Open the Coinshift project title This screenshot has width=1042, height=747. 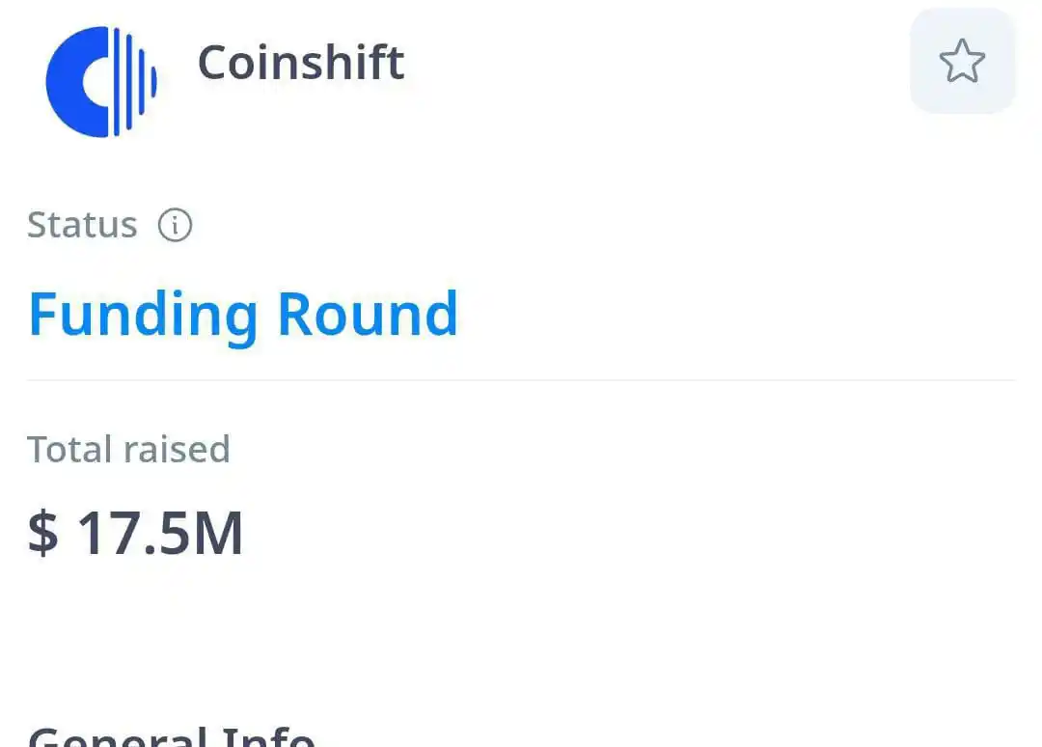(x=301, y=63)
